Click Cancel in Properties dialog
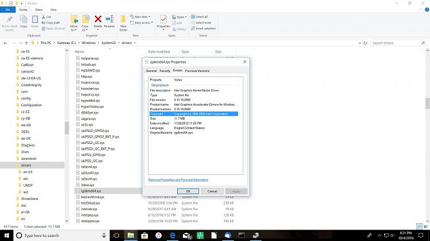 click(212, 191)
